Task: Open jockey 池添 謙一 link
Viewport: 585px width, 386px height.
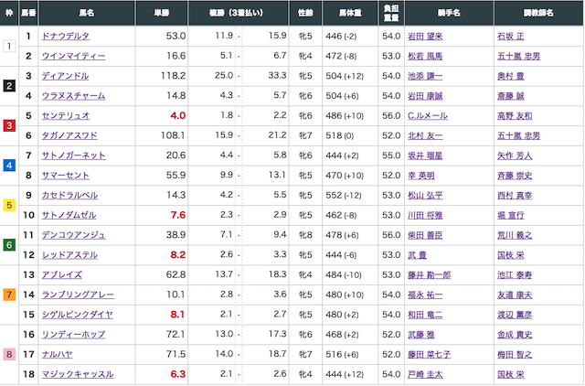Action: [425, 76]
